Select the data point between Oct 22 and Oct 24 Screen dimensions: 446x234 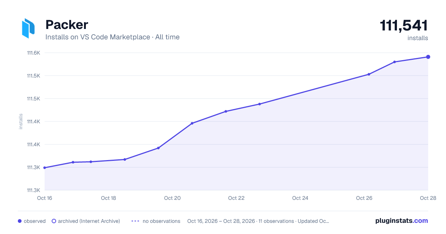click(259, 104)
